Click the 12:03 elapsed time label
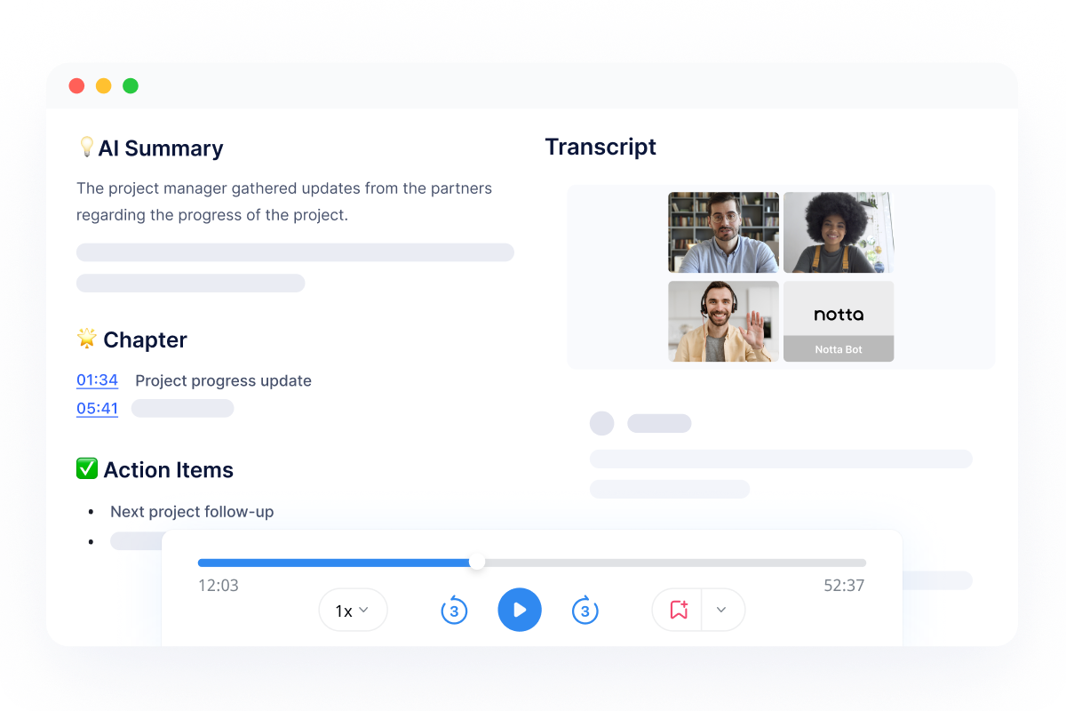This screenshot has width=1066, height=711. [219, 585]
